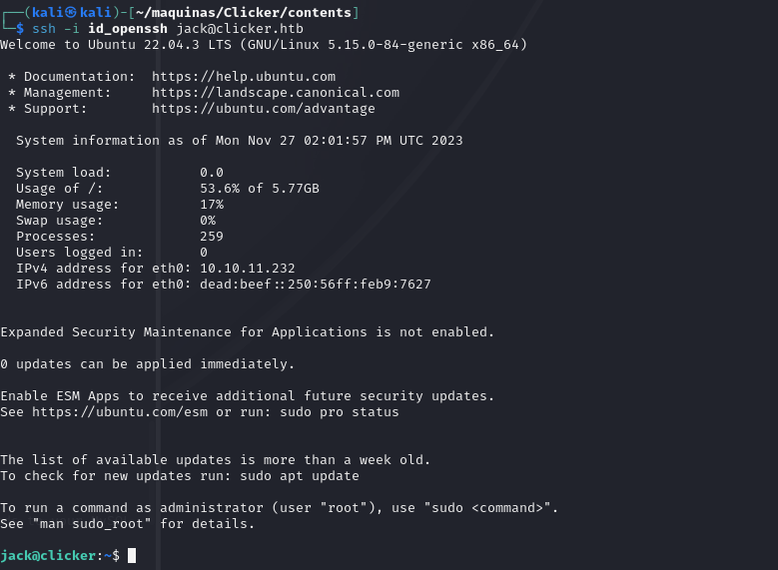Viewport: 778px width, 570px height.
Task: Click the Memory usage value 17%
Action: click(212, 205)
